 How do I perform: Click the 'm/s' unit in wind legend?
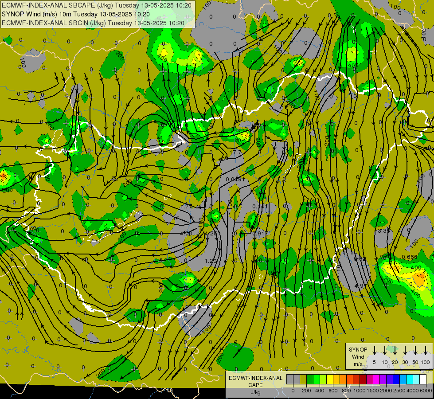pos(358,364)
